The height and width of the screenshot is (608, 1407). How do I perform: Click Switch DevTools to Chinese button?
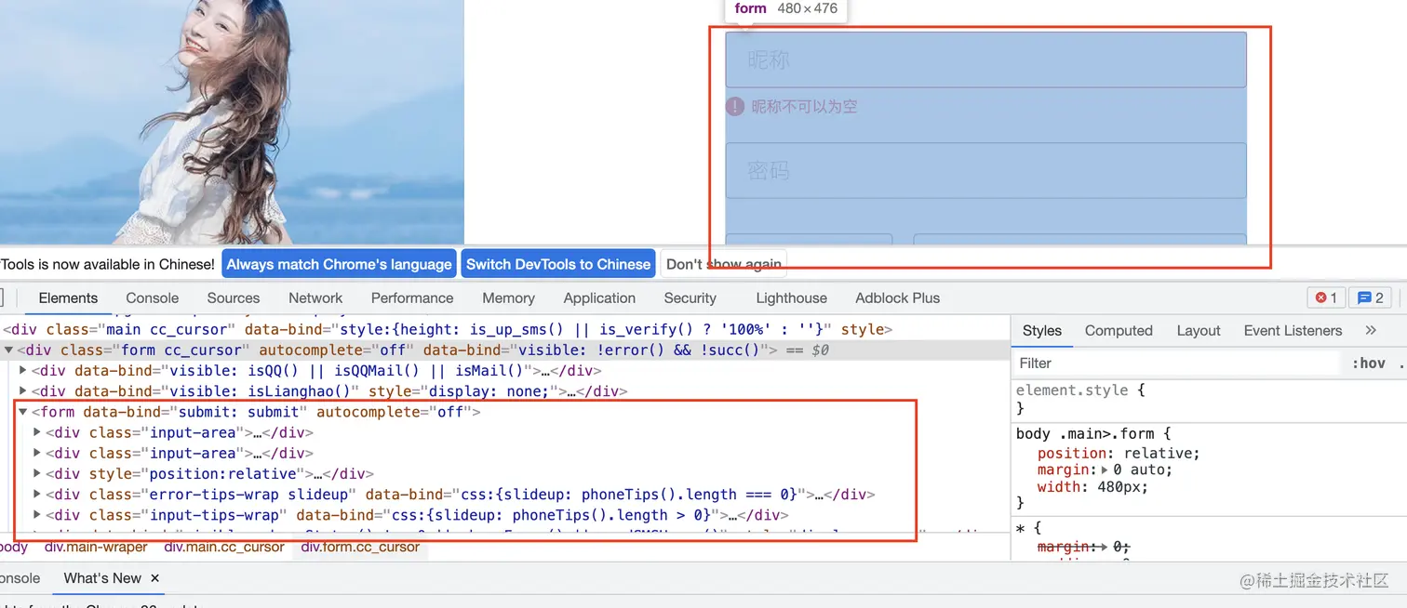558,264
